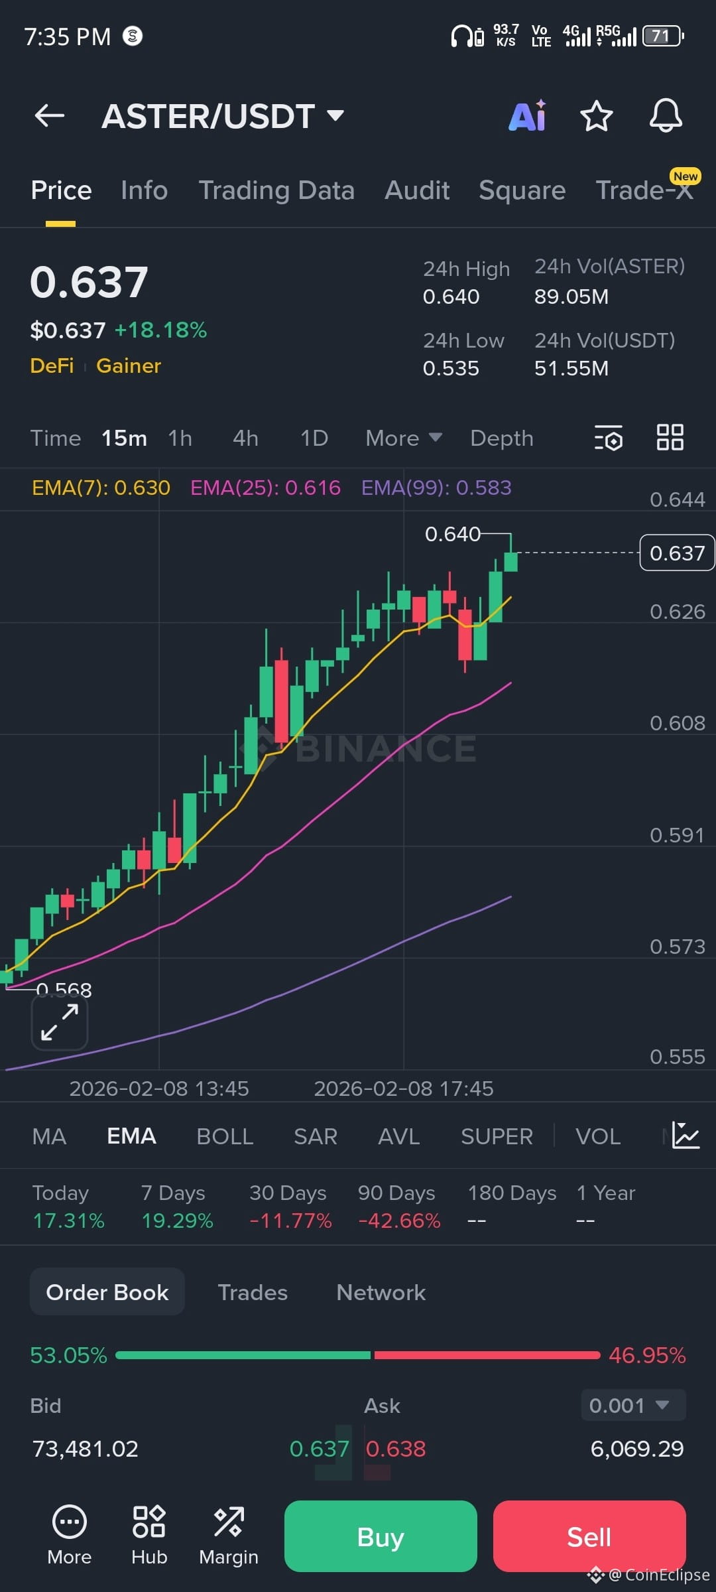Tap the Gainer tag

tap(129, 365)
